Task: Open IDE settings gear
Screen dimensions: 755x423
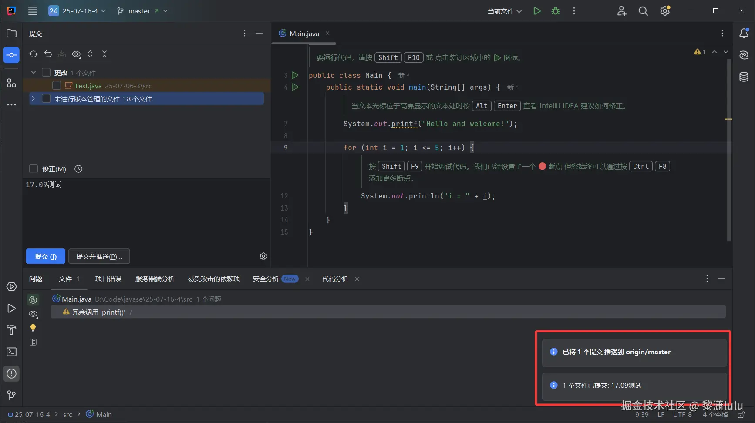Action: click(665, 11)
